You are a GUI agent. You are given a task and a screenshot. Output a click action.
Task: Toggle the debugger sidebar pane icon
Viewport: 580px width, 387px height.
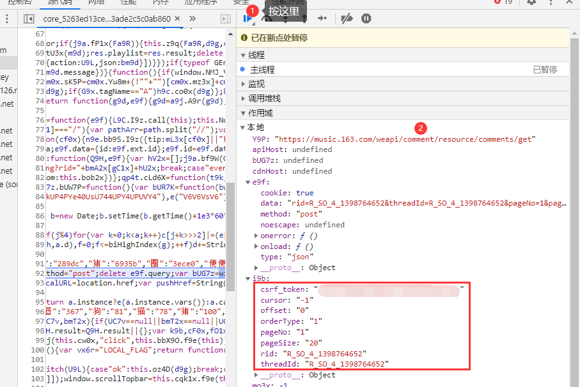(x=225, y=19)
